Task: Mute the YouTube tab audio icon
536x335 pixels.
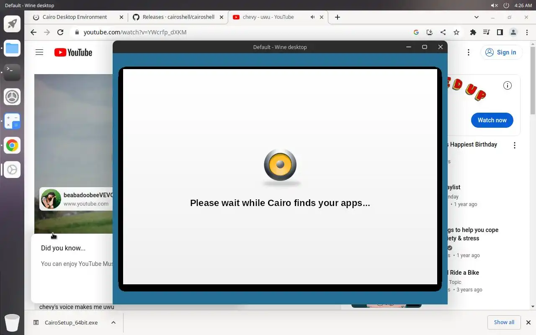Action: pos(312,17)
